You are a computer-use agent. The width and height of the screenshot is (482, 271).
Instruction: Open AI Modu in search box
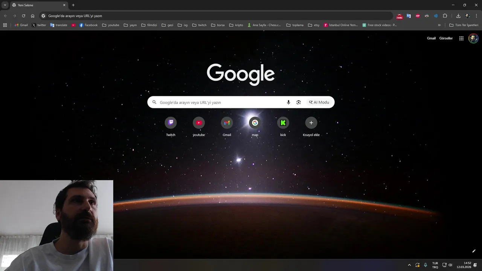coord(319,102)
